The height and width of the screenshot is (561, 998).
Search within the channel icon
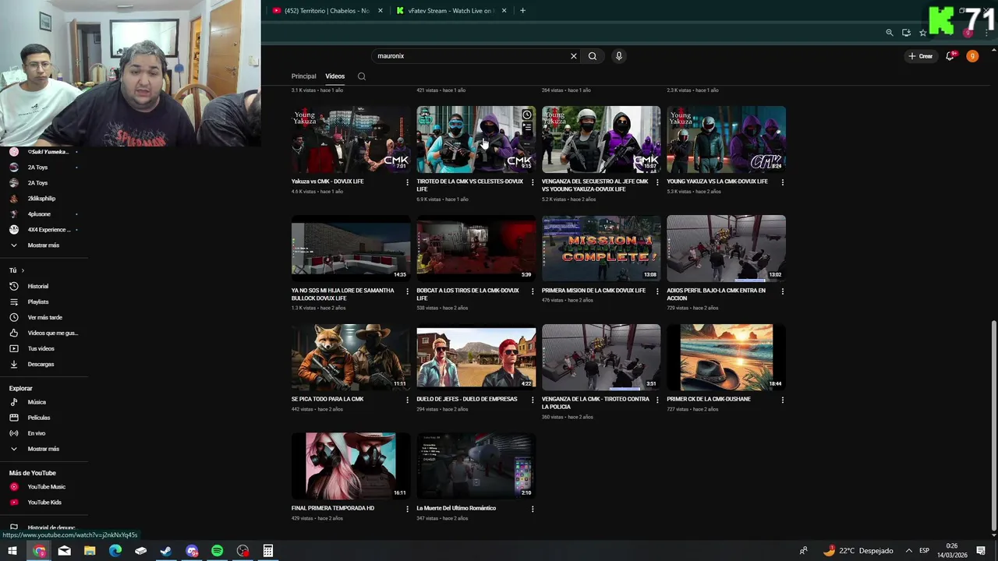click(362, 76)
